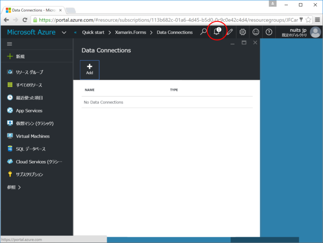Open the nuits jp account avatar

coord(315,32)
